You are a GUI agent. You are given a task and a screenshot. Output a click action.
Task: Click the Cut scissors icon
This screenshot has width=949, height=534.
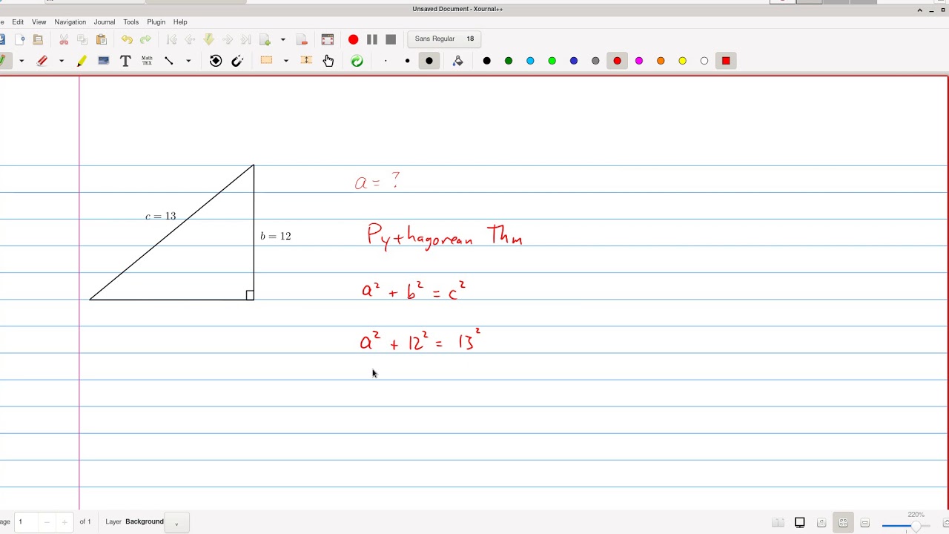tap(64, 39)
